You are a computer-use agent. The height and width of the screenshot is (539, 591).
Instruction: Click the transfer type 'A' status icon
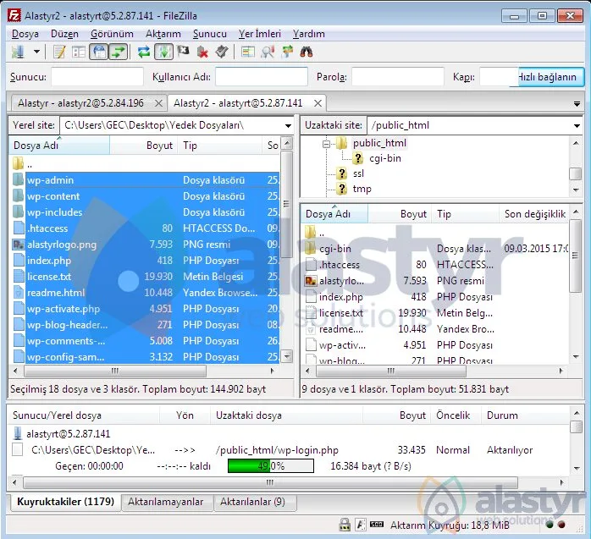click(x=361, y=525)
